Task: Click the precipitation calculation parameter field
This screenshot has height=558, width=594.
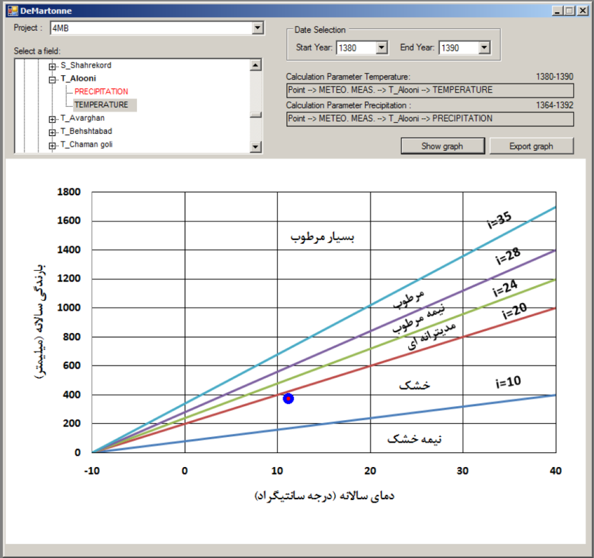Action: pyautogui.click(x=429, y=119)
